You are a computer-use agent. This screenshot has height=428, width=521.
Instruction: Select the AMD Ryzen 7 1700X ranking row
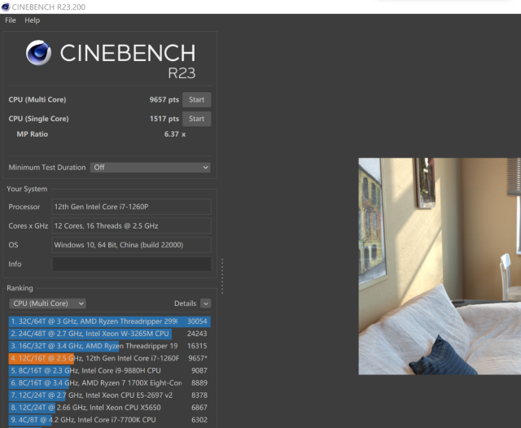110,383
